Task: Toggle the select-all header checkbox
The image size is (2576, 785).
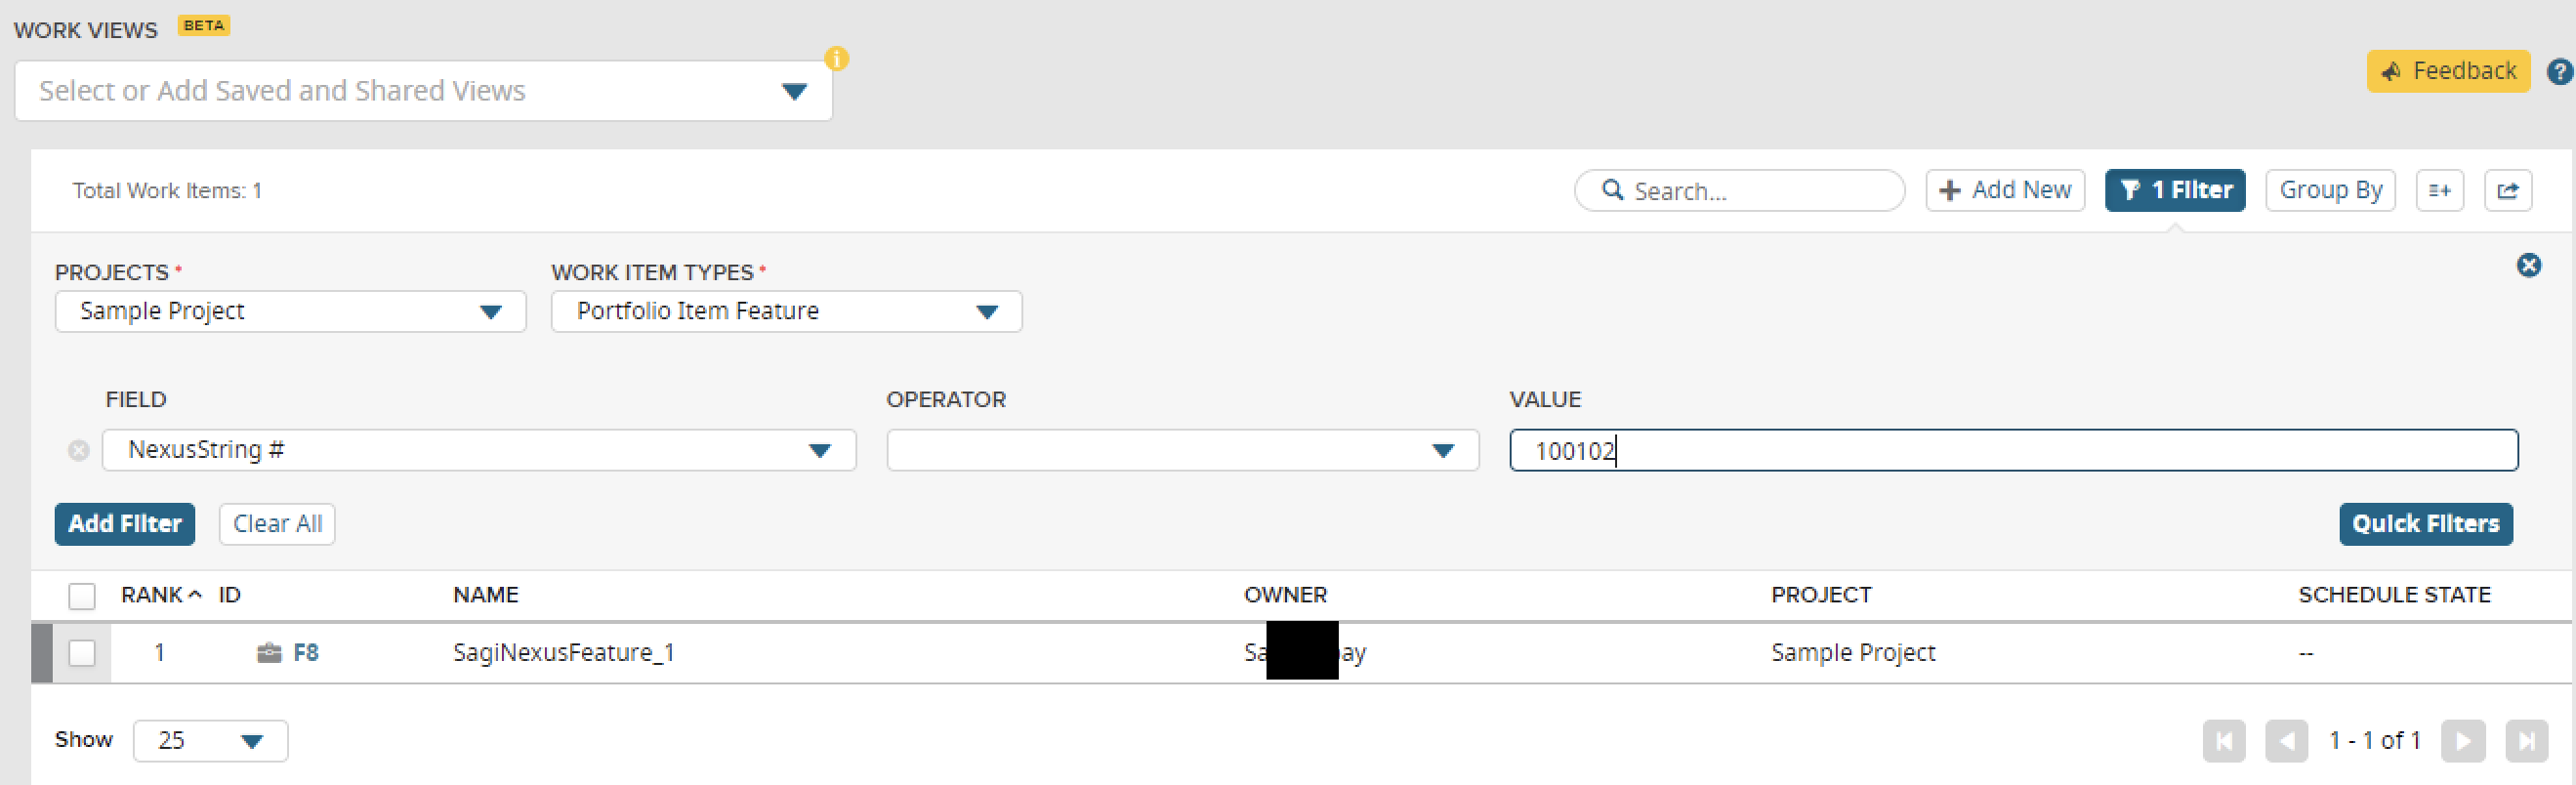Action: click(x=82, y=596)
